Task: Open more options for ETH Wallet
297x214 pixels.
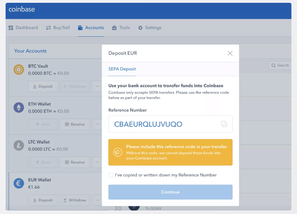Action: tap(97, 124)
